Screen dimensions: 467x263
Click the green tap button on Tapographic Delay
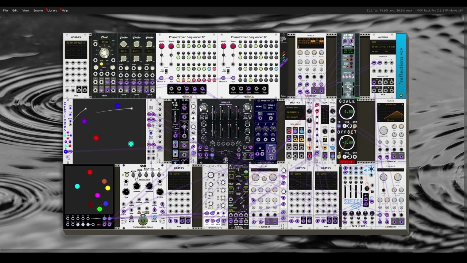[x=143, y=220]
